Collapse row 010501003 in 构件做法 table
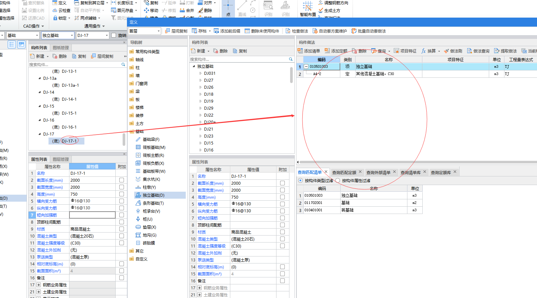 [306, 66]
